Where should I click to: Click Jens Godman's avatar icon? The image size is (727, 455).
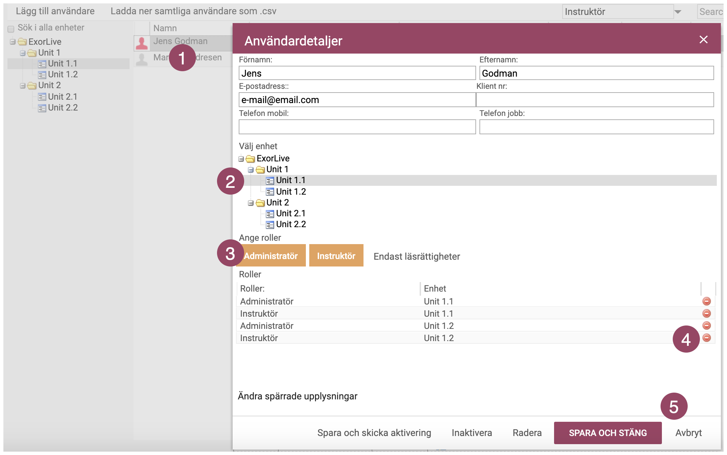pos(142,43)
